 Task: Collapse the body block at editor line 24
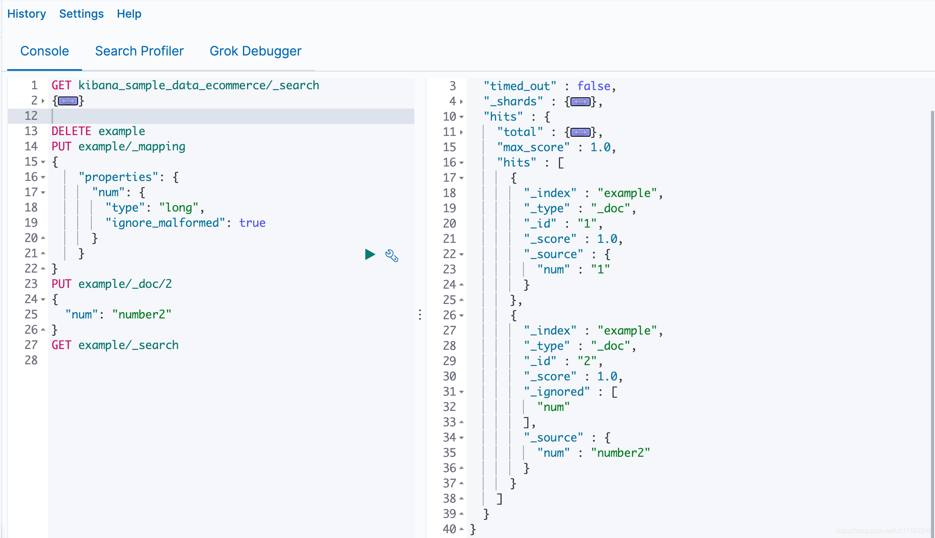pos(43,300)
